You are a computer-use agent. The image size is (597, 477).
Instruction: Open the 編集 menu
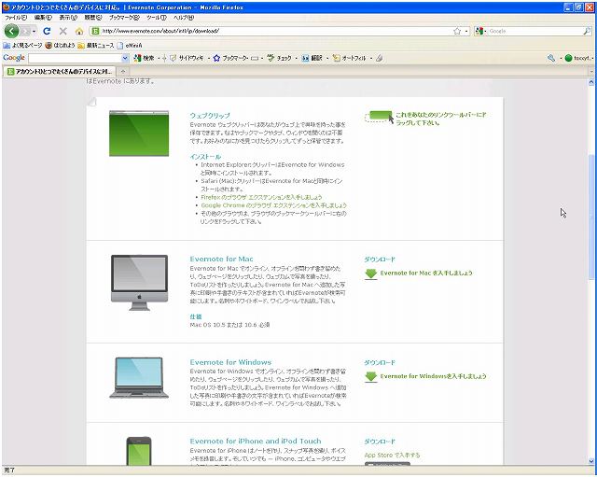click(43, 18)
